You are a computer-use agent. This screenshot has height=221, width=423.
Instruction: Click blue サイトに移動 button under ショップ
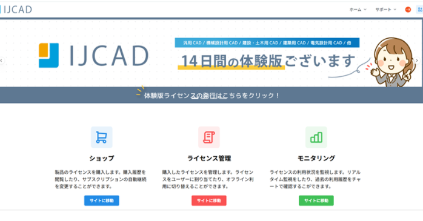pos(101,200)
